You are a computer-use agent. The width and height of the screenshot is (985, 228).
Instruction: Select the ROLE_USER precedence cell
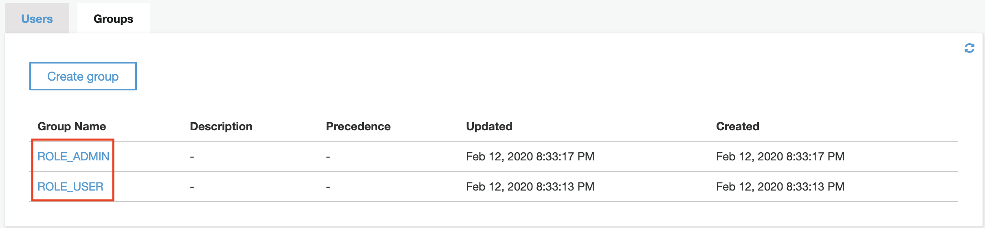click(328, 187)
